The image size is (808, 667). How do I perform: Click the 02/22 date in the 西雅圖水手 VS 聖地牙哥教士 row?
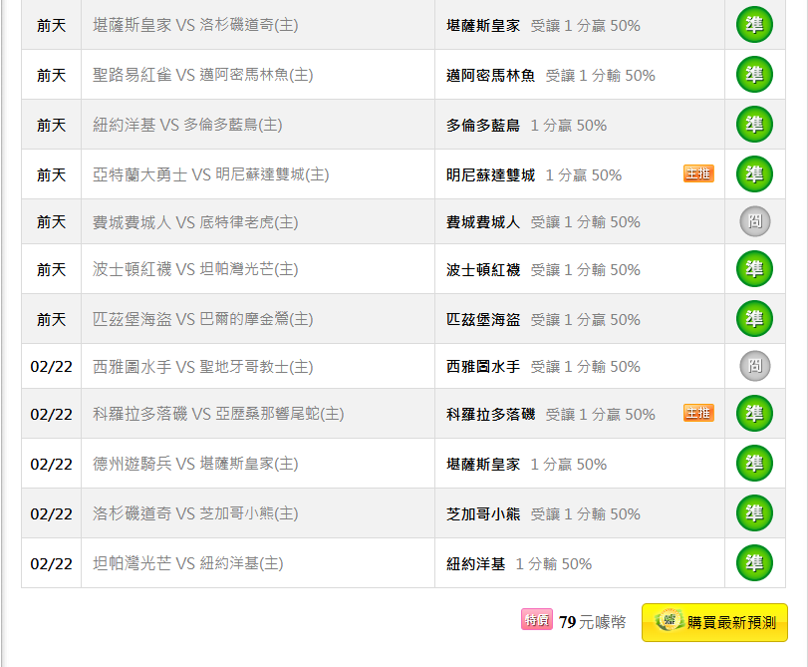click(x=52, y=366)
